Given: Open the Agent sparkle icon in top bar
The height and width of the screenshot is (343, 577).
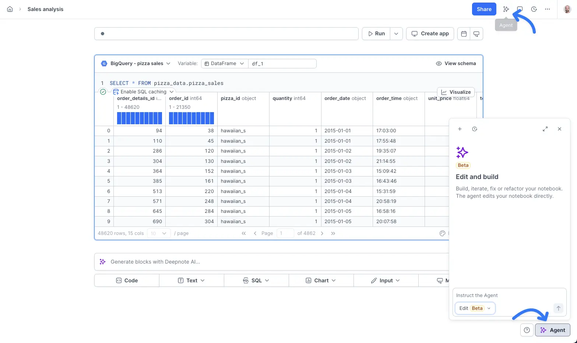Looking at the screenshot, I should pos(506,9).
